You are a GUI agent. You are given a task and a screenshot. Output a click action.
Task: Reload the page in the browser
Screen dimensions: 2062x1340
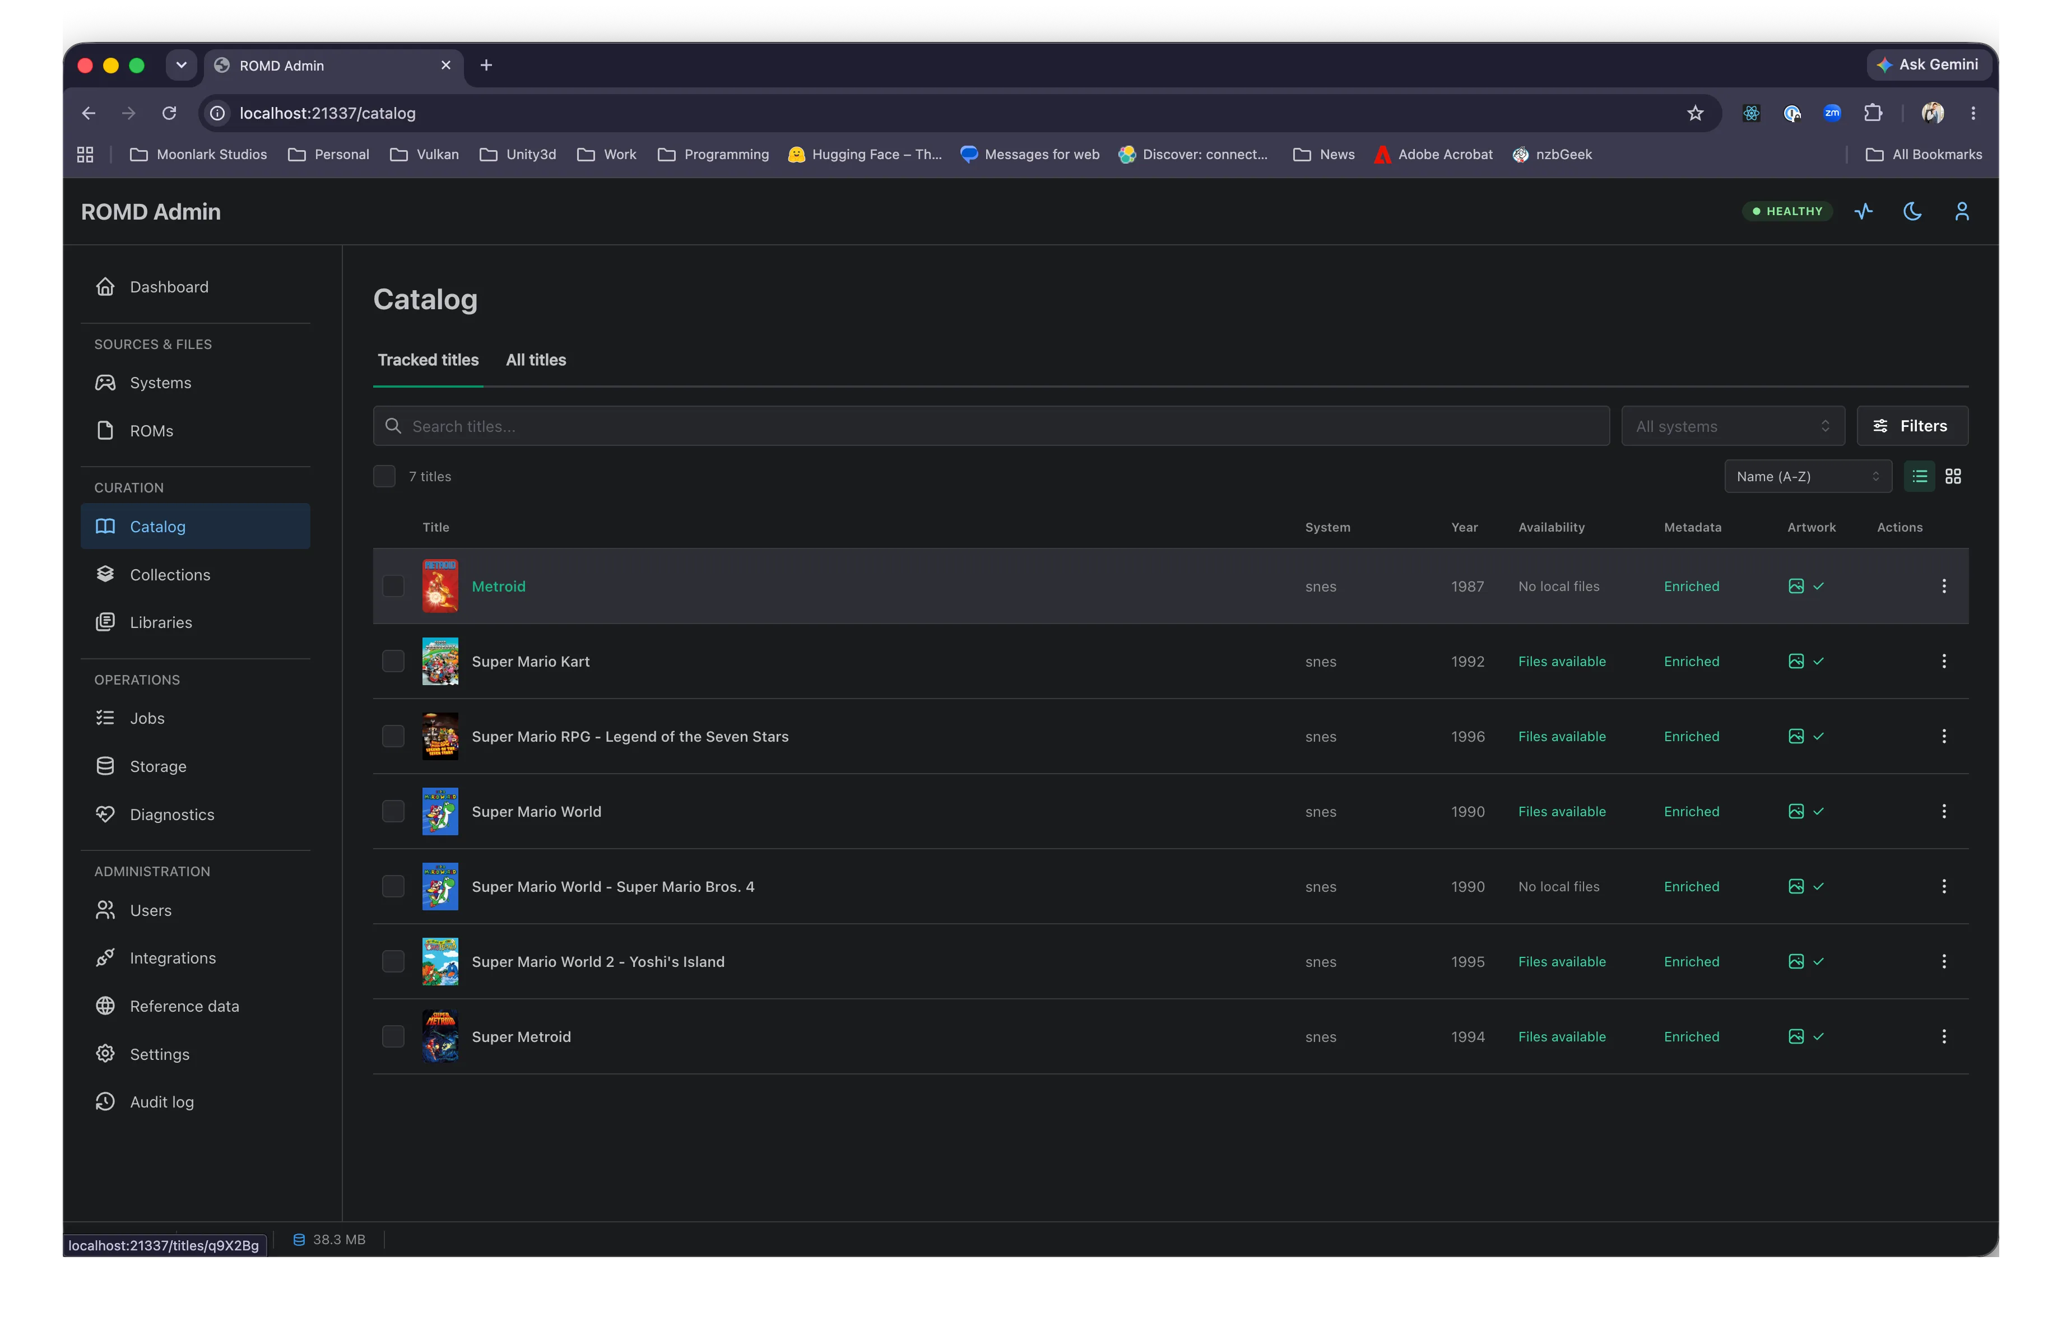point(169,114)
